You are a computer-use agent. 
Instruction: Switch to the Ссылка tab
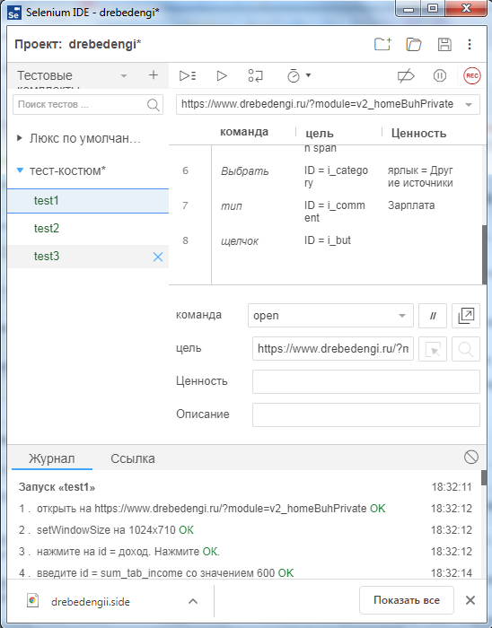coord(133,458)
